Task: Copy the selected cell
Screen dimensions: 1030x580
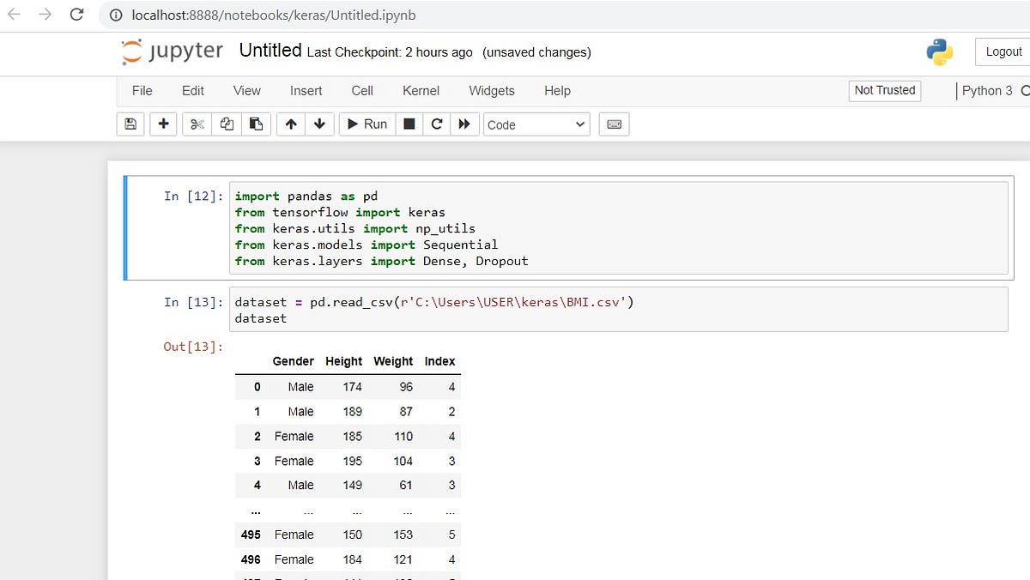Action: point(227,124)
